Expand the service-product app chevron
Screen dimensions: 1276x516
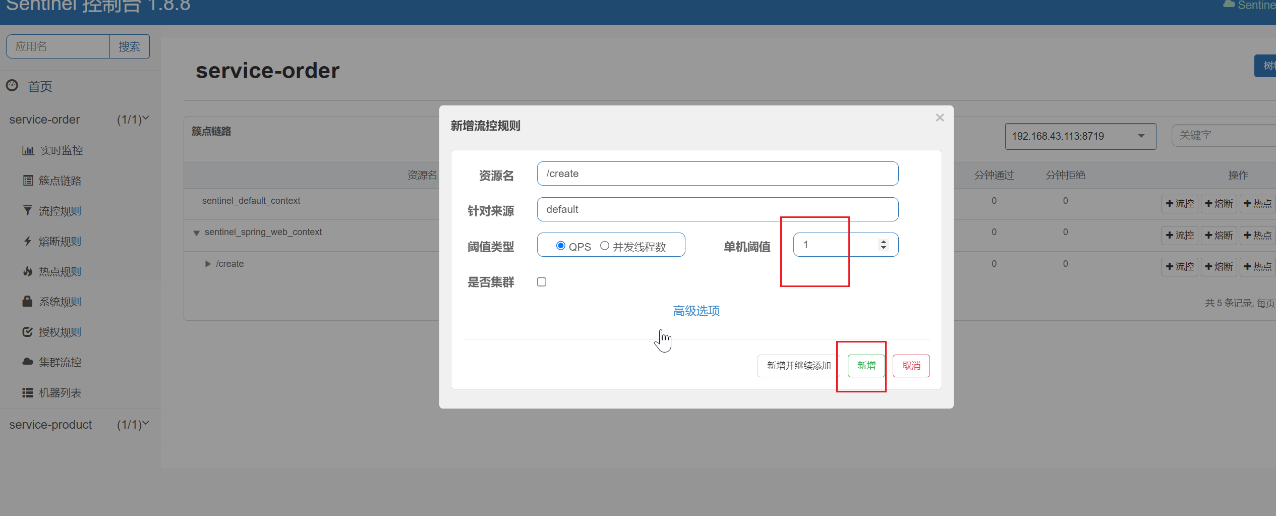point(146,424)
